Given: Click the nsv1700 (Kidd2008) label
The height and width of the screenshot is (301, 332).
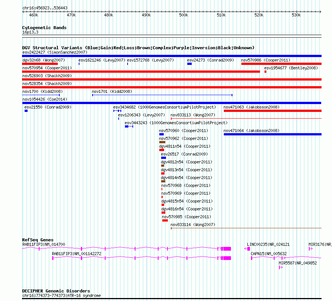Looking at the screenshot, I should (x=43, y=91).
